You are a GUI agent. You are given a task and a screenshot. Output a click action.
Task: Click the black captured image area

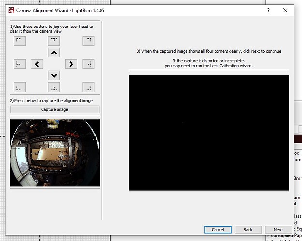tap(209, 133)
